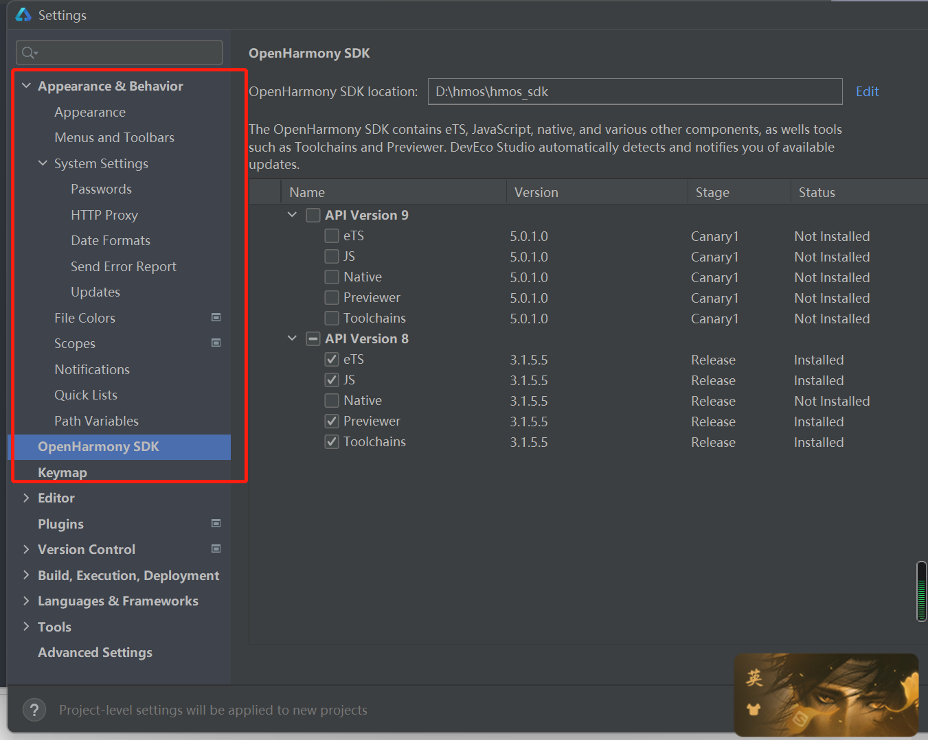
Task: Click the project-level icon beside Plugins
Action: [216, 523]
